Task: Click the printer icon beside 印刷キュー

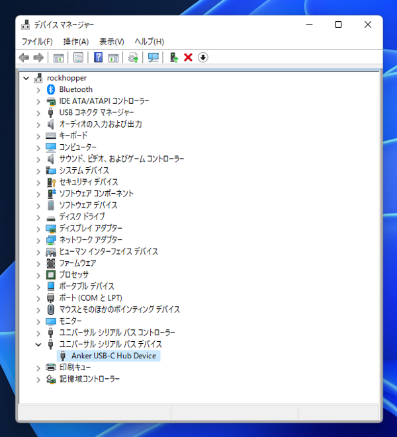Action: [51, 368]
